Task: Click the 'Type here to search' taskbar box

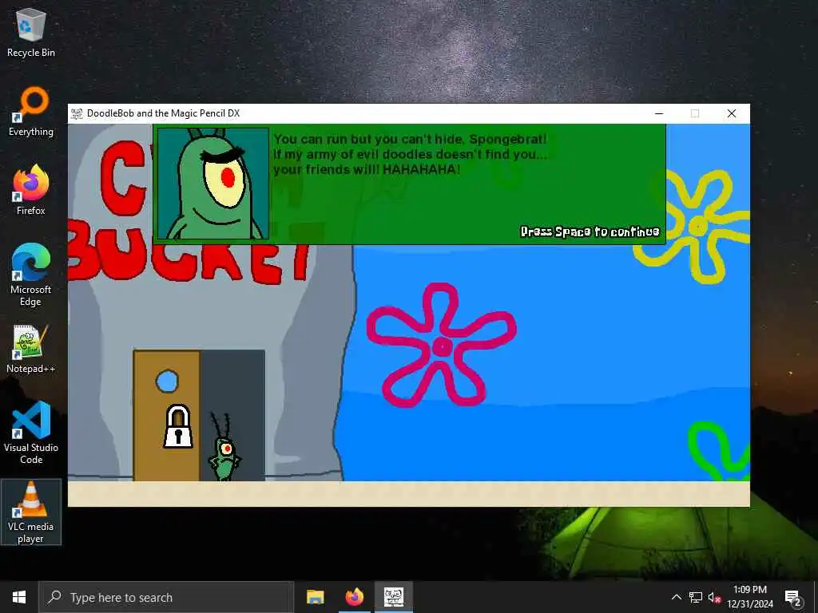Action: [166, 597]
